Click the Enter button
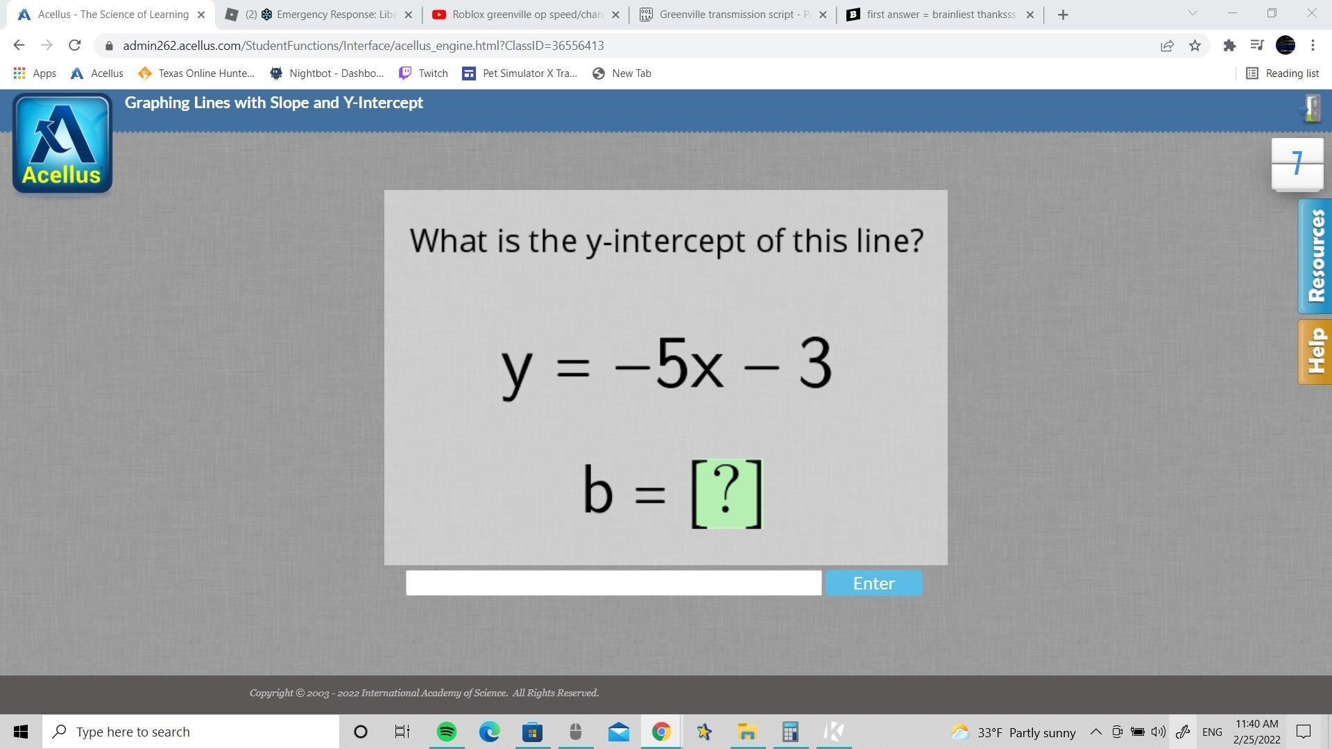This screenshot has width=1332, height=749. pos(873,583)
